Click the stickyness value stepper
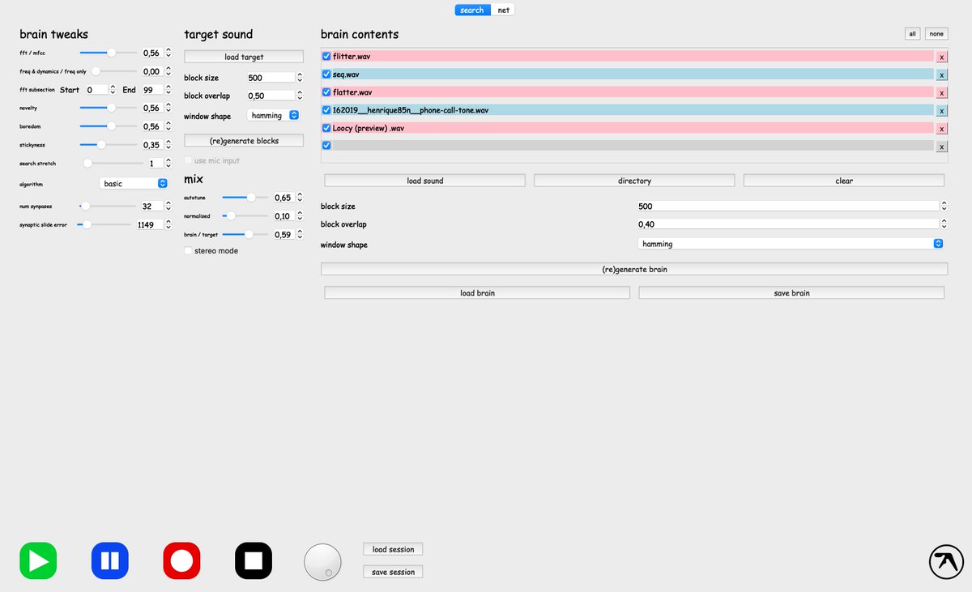 pyautogui.click(x=168, y=145)
